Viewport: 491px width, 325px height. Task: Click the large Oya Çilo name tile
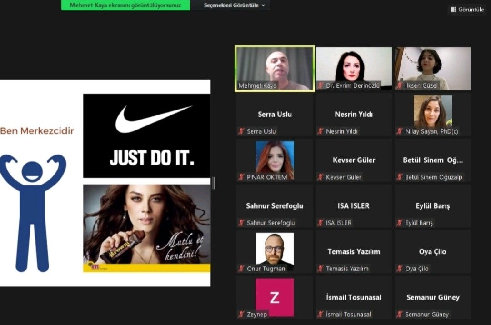click(x=432, y=251)
